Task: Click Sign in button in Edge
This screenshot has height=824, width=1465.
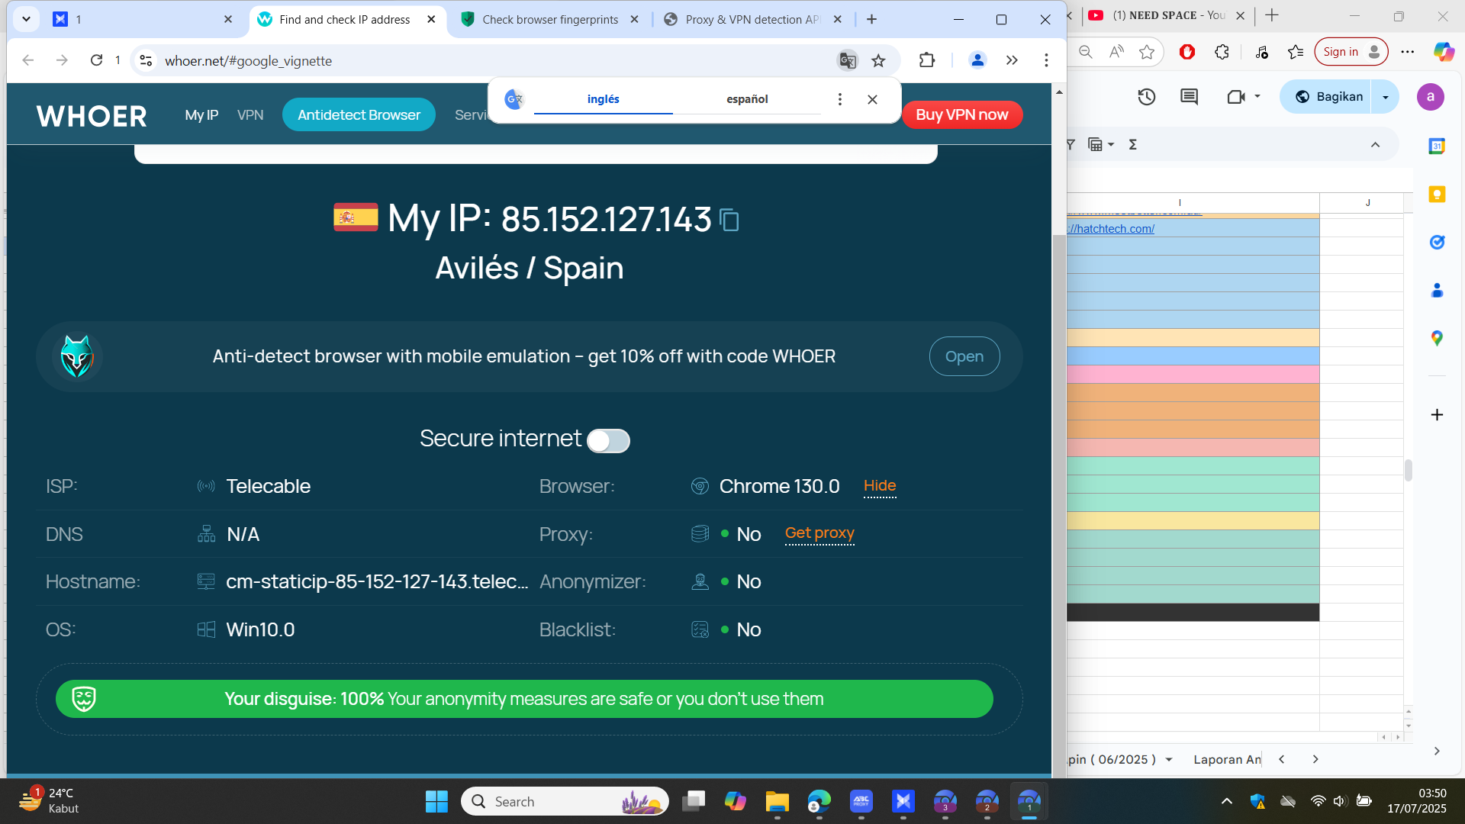Action: [x=1351, y=51]
